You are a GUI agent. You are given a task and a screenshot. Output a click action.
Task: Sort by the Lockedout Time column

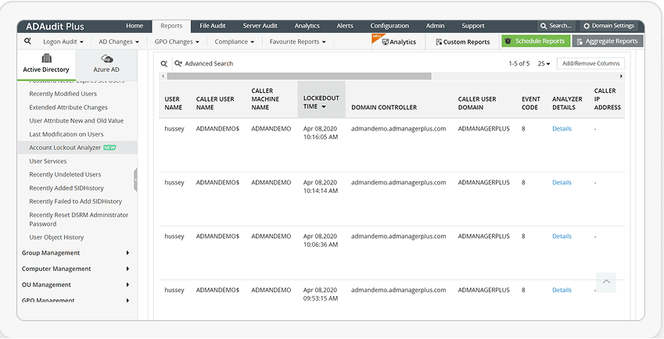coord(321,102)
